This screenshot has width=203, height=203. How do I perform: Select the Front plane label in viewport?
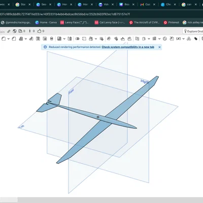(x=71, y=91)
